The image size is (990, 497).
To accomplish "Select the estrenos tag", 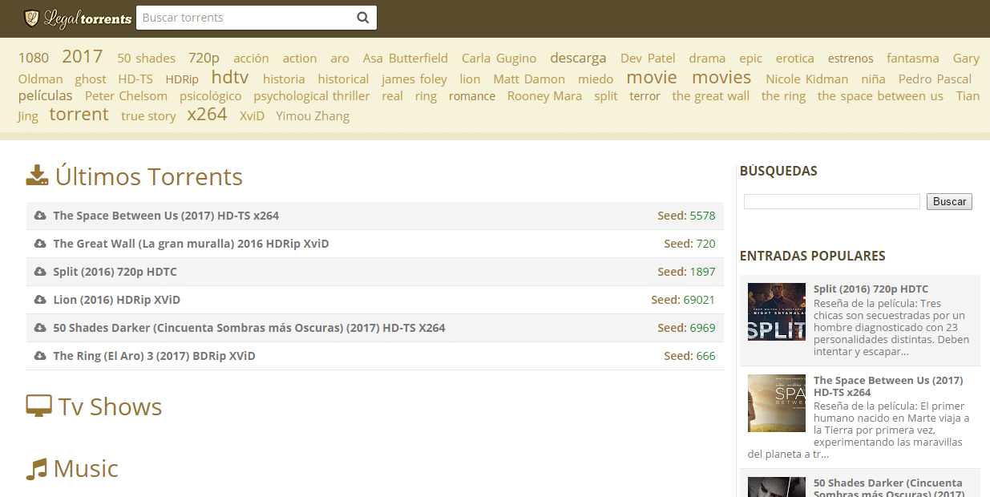I will click(851, 59).
